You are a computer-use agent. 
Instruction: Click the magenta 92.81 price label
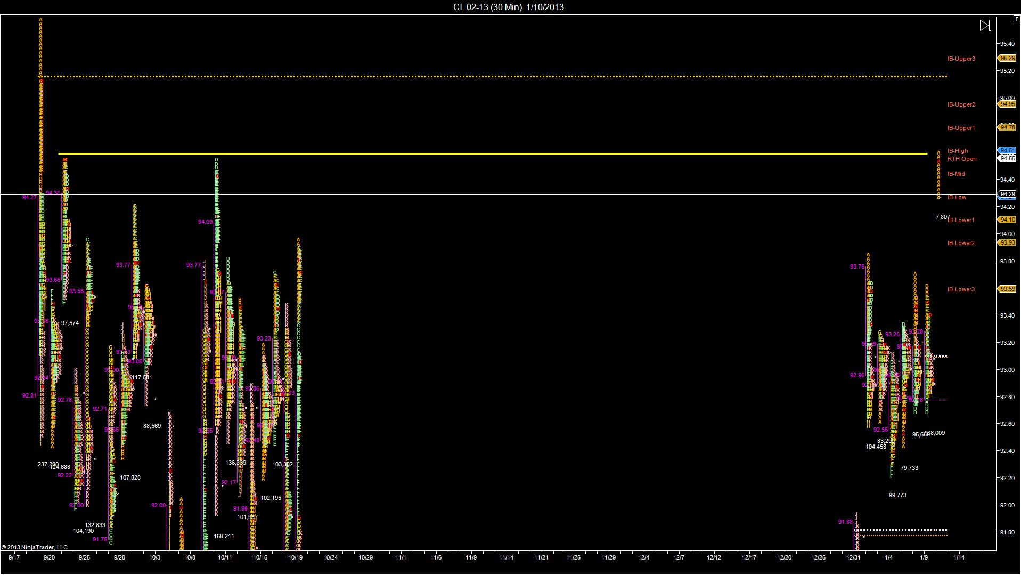tap(30, 395)
